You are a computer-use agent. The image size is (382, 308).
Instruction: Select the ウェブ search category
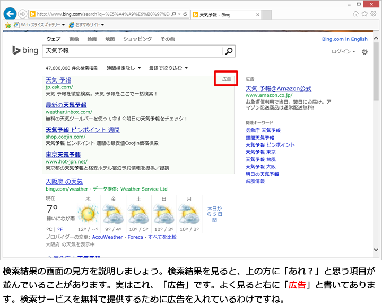click(x=53, y=39)
